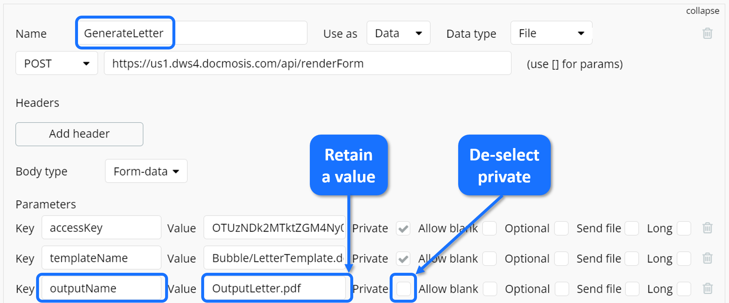Screen dimensions: 729x303
Task: Click the renderForm API URL field
Action: pos(308,63)
